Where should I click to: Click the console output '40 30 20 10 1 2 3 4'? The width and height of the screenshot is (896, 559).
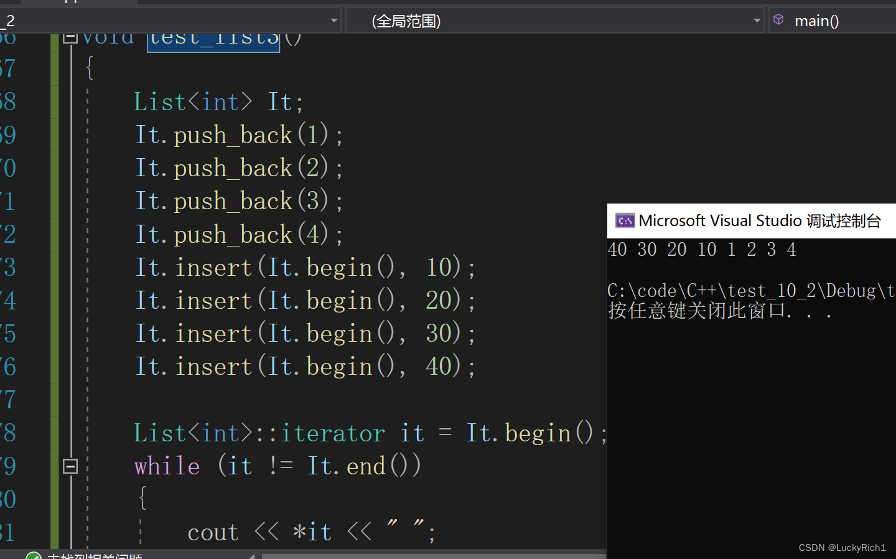(702, 250)
